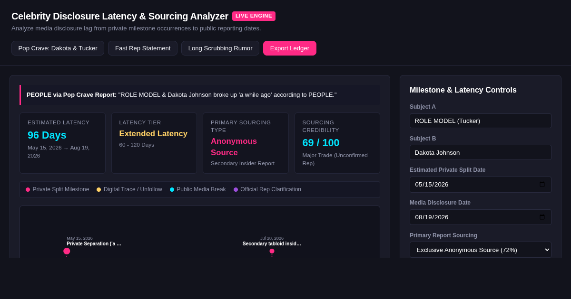Open calendar picker for Estimated Private Split Date
This screenshot has width=571, height=299.
click(542, 185)
